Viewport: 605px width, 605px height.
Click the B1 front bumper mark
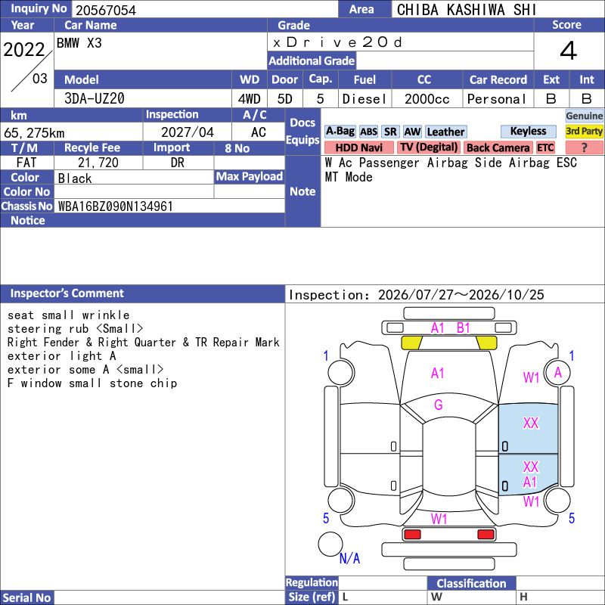[463, 328]
